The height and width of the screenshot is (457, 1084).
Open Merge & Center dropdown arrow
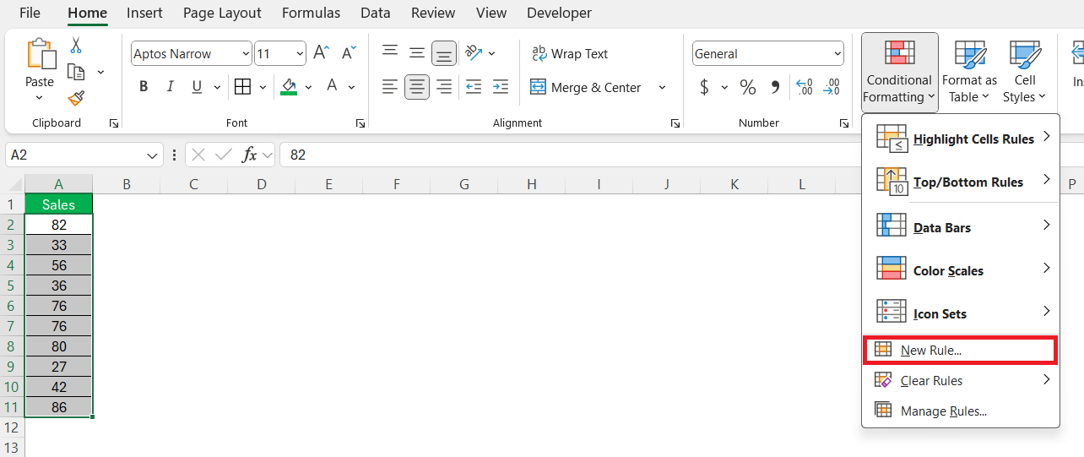pyautogui.click(x=662, y=87)
